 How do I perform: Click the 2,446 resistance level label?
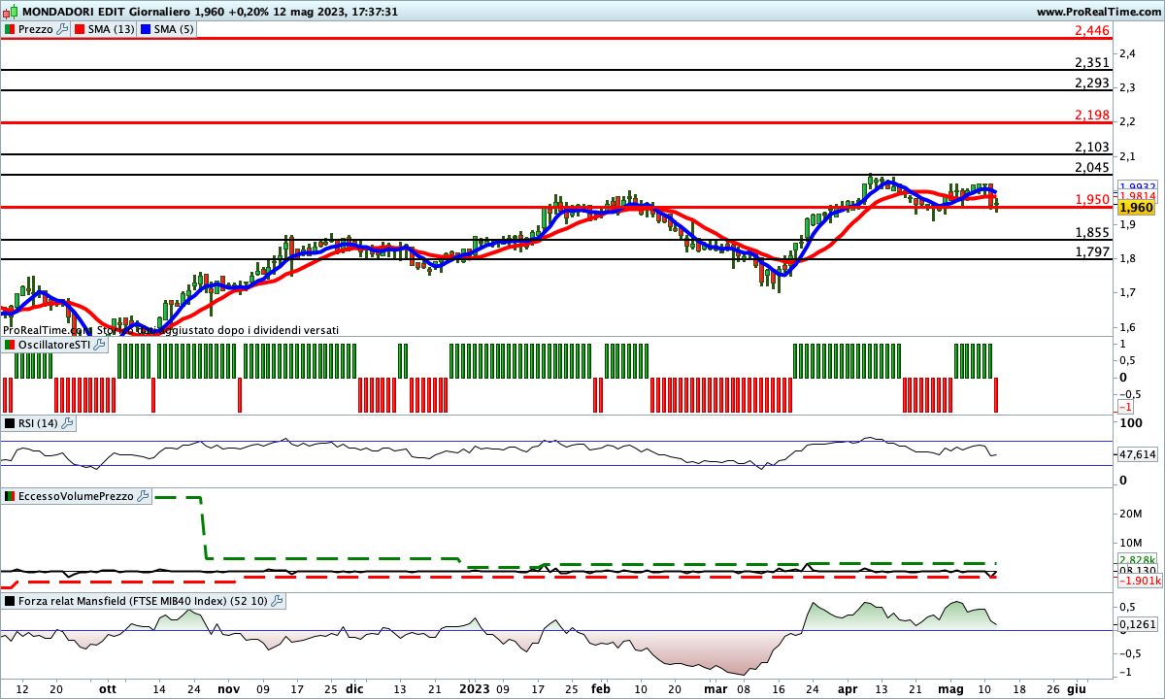(1092, 31)
